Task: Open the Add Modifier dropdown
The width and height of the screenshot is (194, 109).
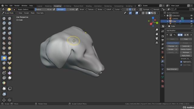Action: [179, 31]
